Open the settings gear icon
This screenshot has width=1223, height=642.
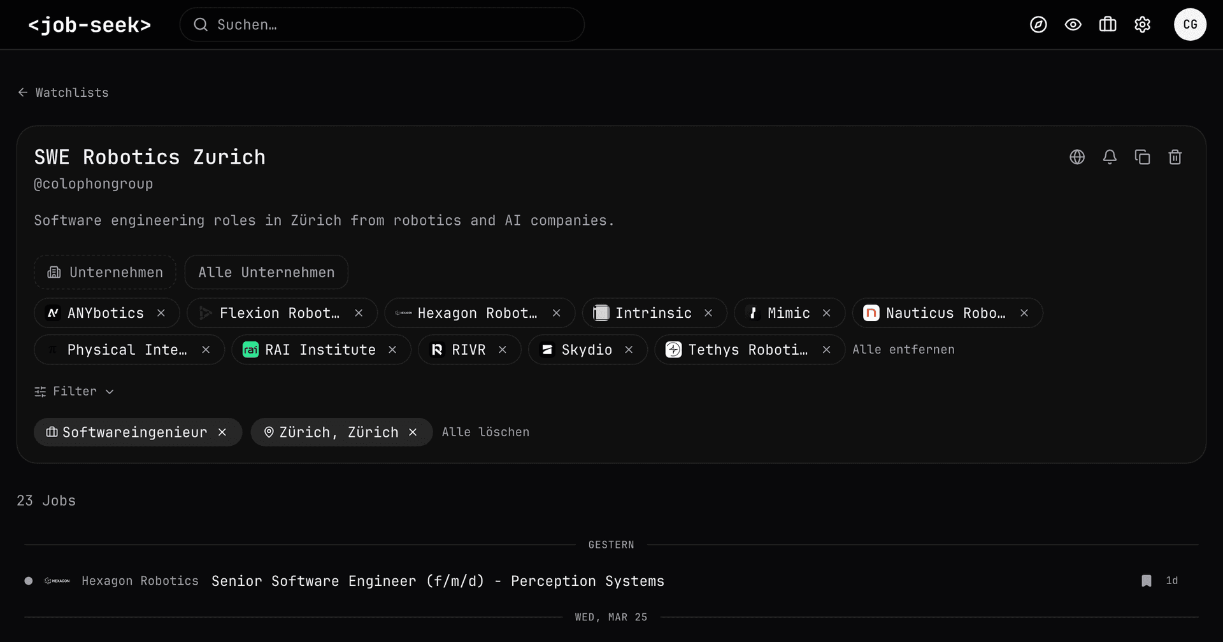tap(1143, 25)
